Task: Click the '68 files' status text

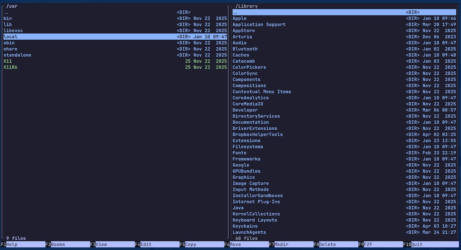Action: (246, 238)
